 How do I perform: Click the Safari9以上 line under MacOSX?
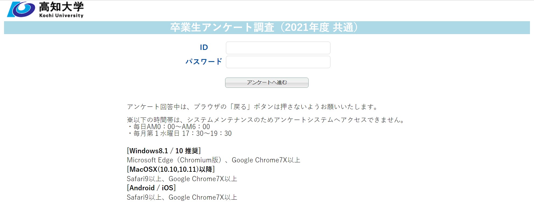pos(182,179)
